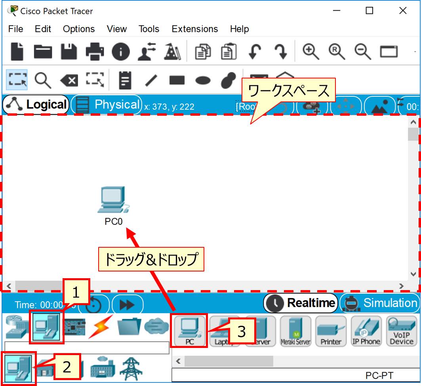Open the Help menu
The width and height of the screenshot is (421, 386).
[239, 29]
